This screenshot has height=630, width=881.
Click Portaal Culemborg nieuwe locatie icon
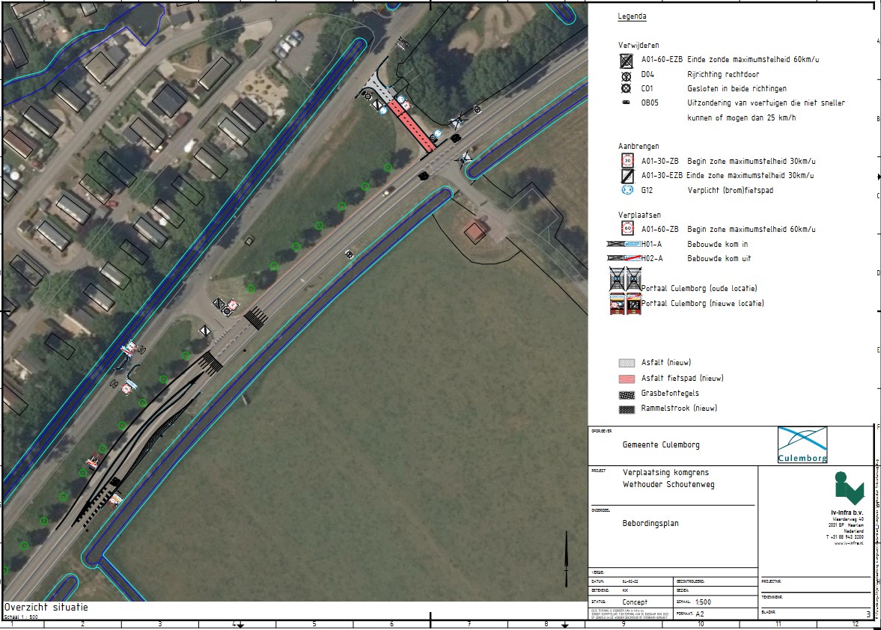tap(625, 304)
